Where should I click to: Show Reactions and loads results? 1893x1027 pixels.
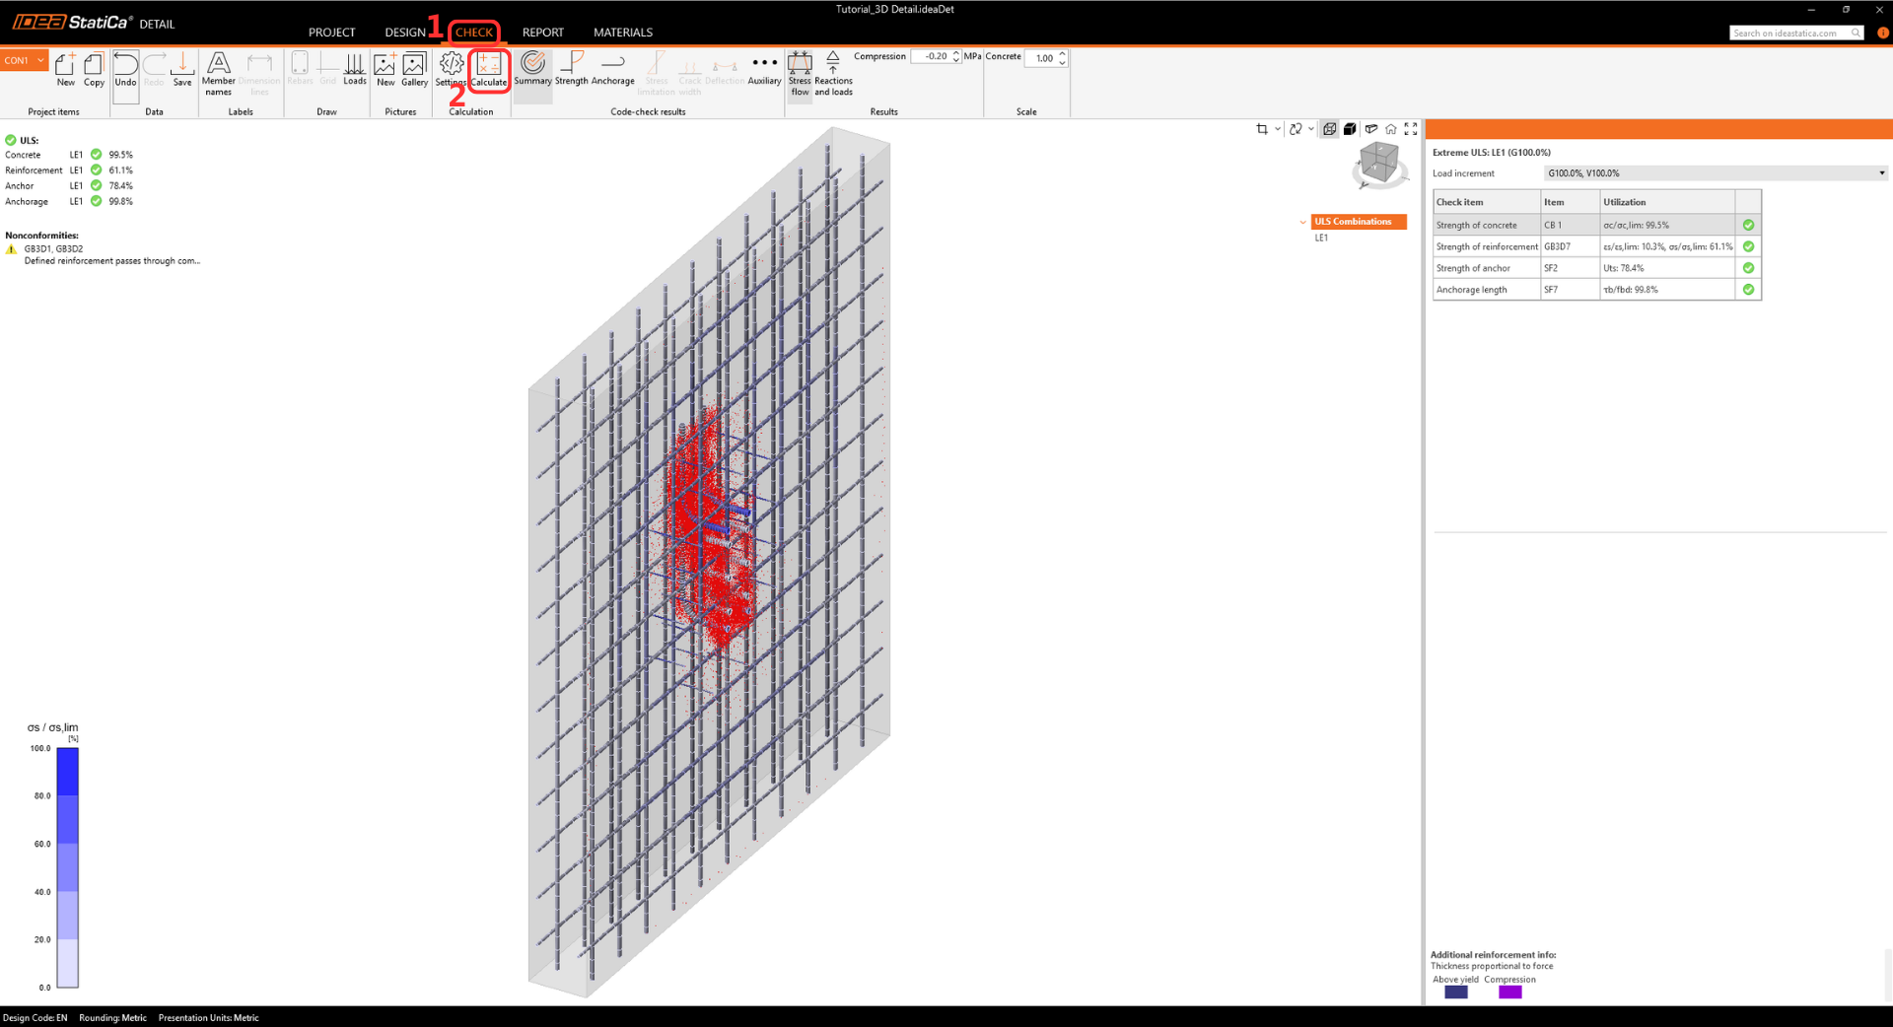click(x=833, y=74)
